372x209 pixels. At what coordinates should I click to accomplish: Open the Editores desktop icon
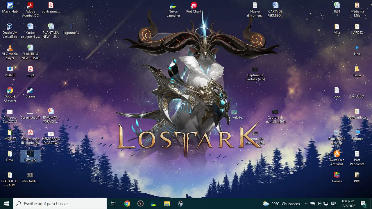pyautogui.click(x=357, y=135)
